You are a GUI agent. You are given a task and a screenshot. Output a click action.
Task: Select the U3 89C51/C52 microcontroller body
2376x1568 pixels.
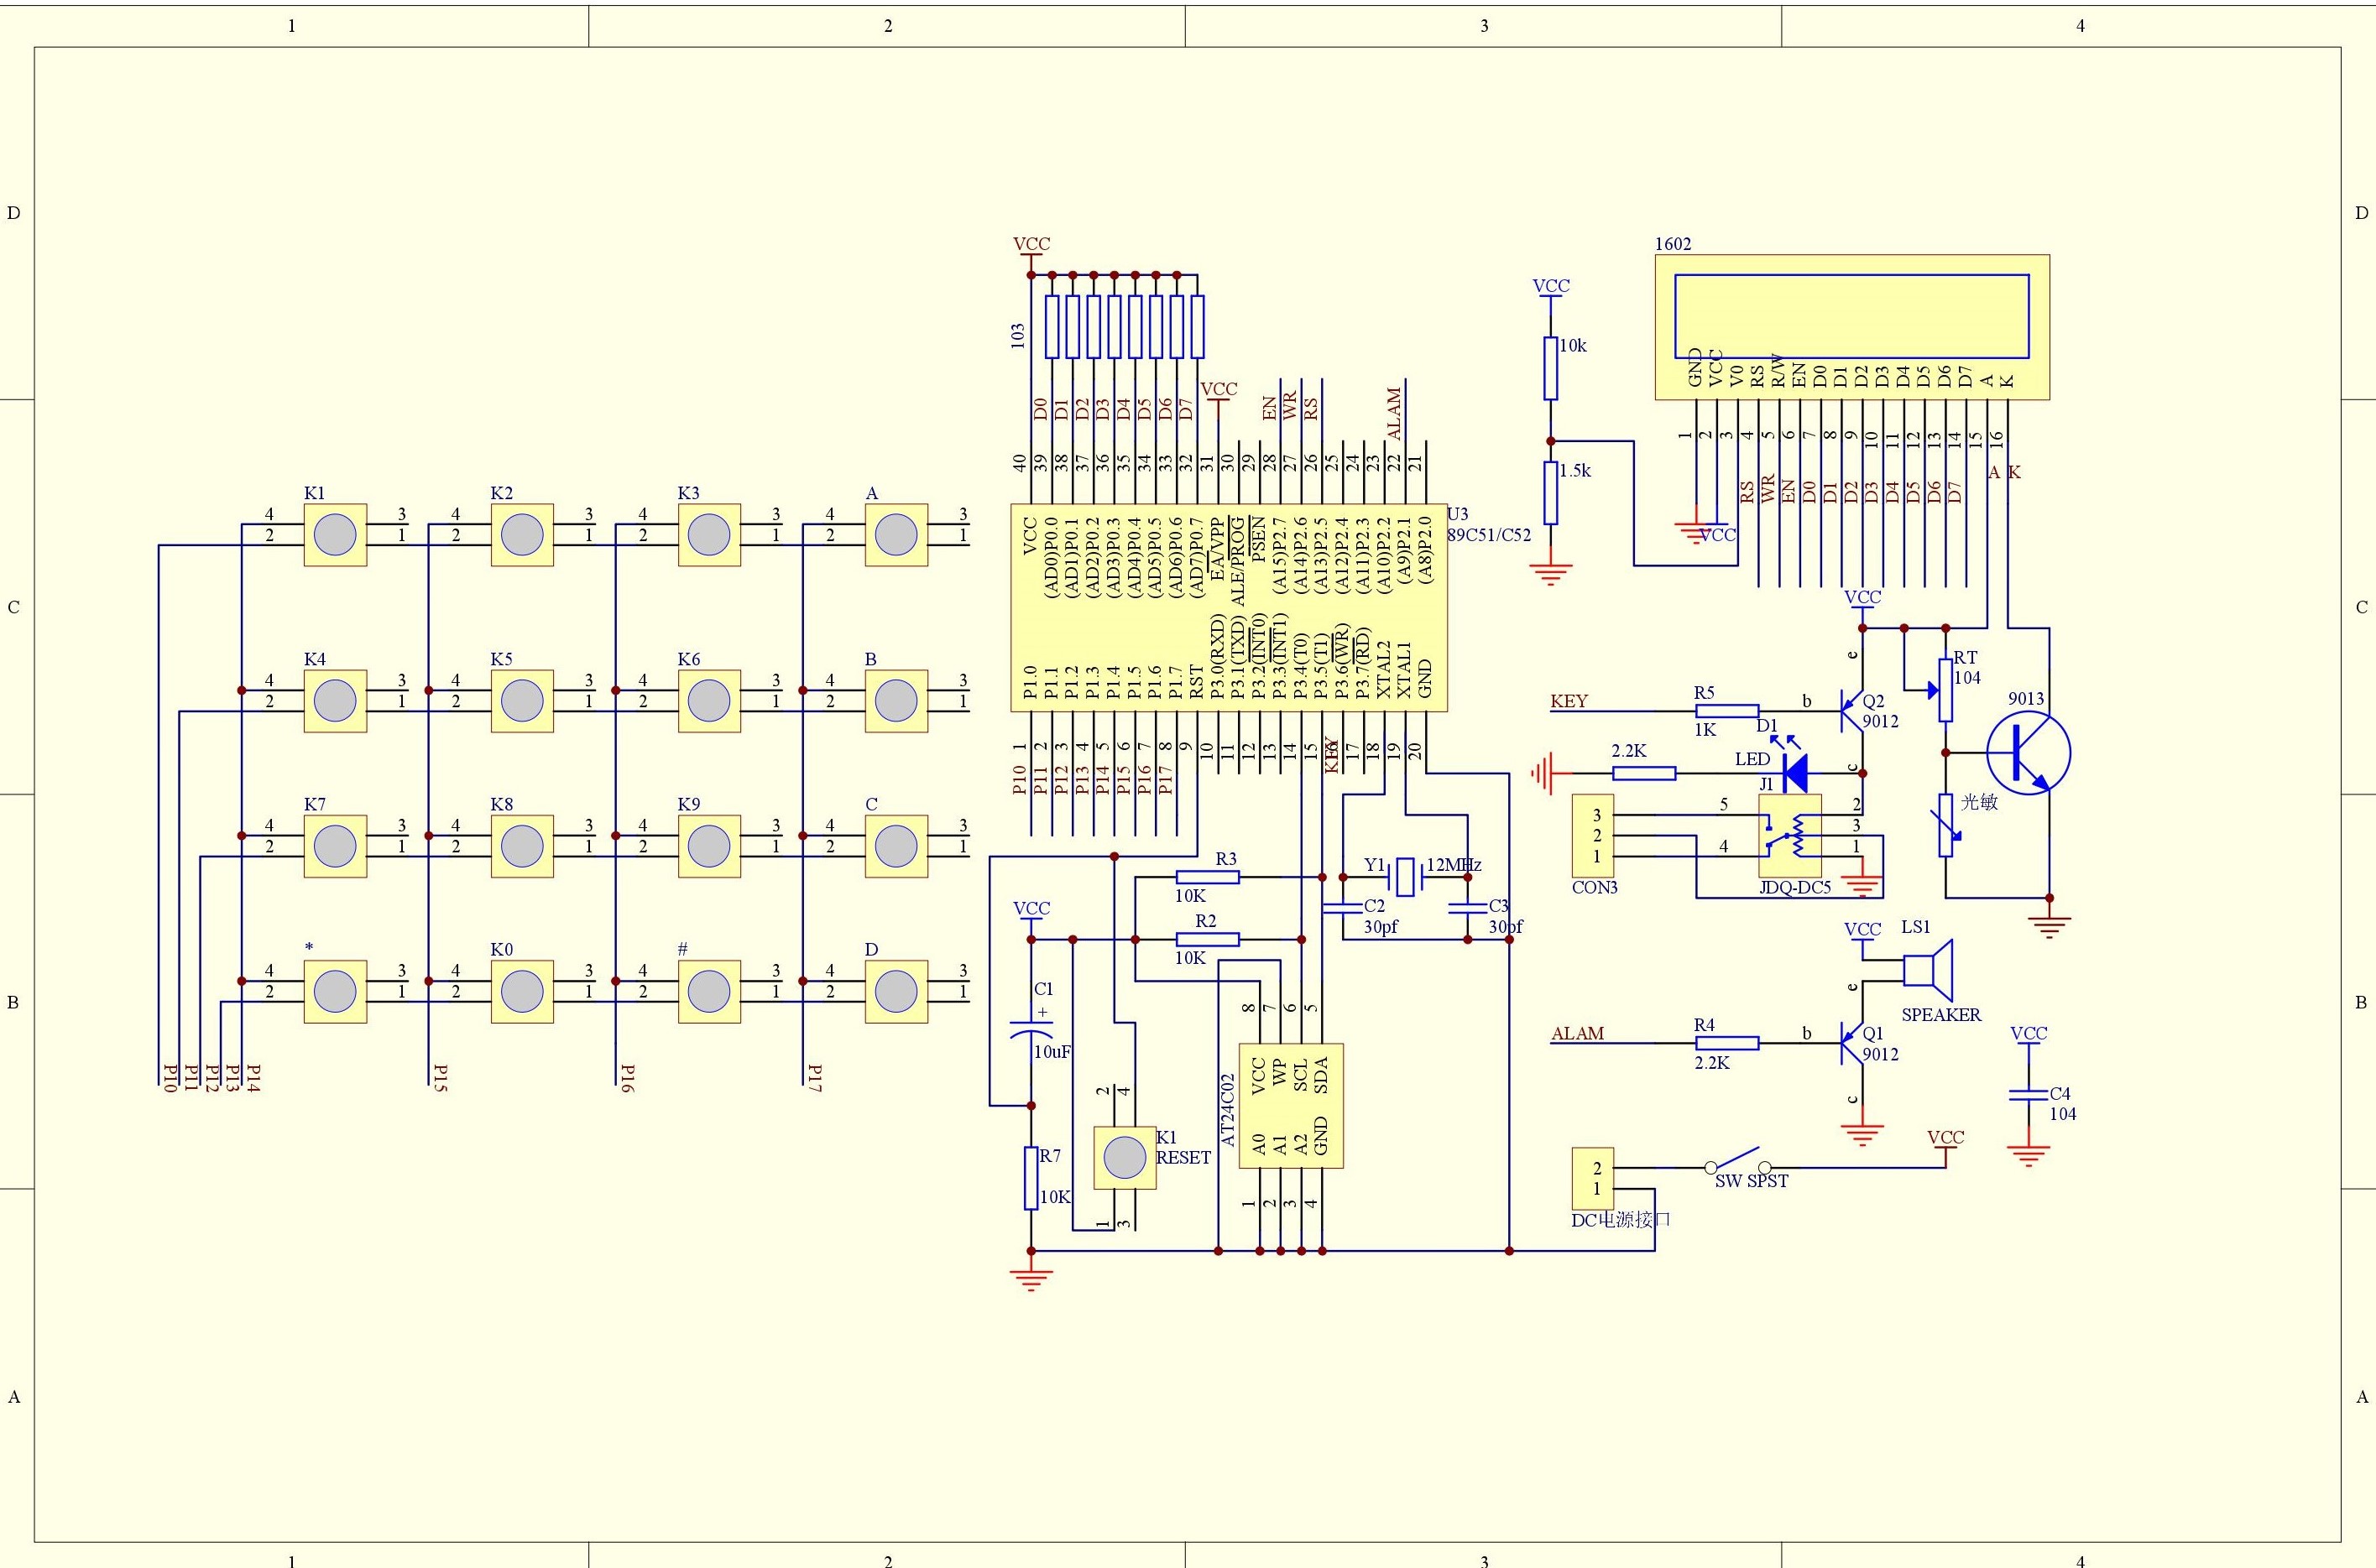click(x=1229, y=607)
